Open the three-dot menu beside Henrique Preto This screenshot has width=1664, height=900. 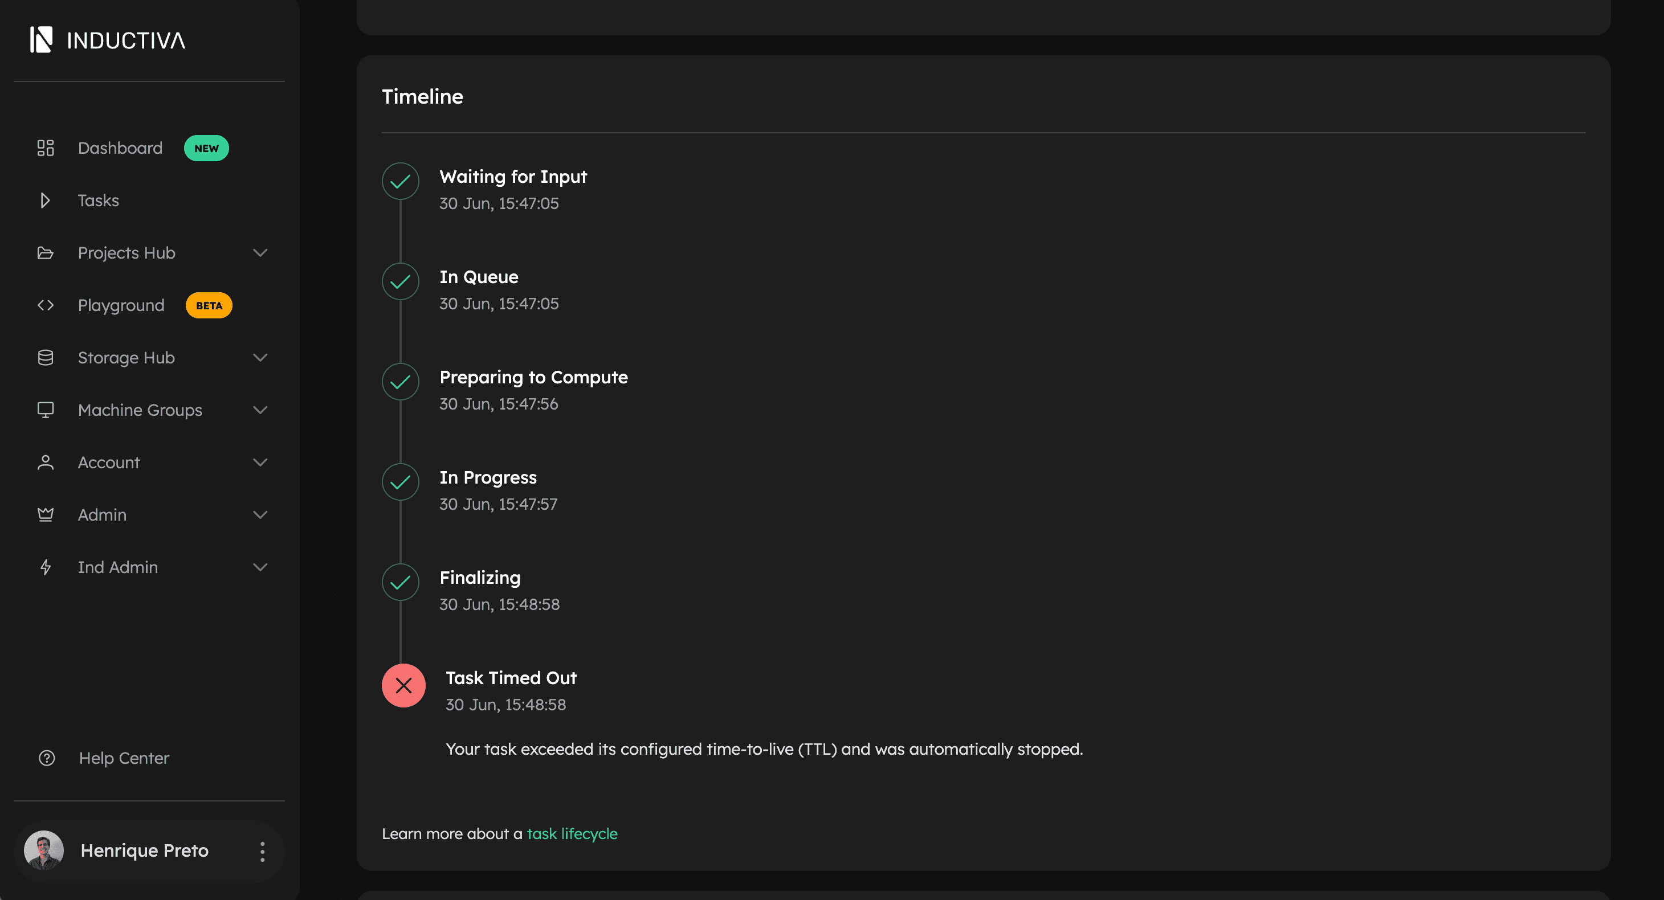click(262, 851)
